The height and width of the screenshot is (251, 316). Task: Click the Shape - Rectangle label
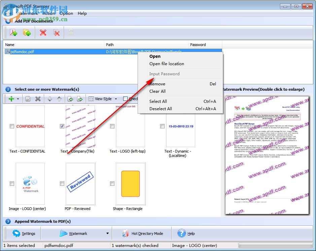pos(128,209)
